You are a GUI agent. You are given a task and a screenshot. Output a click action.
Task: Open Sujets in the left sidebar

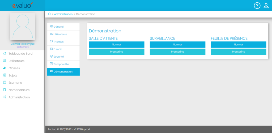coord(13,75)
